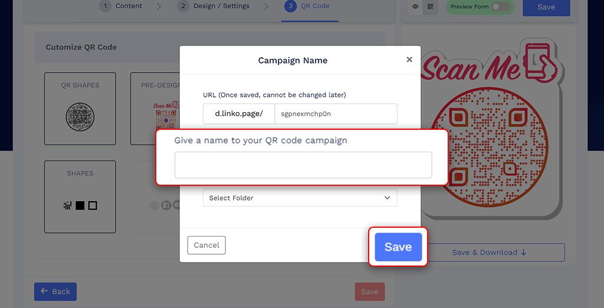Image resolution: width=604 pixels, height=308 pixels.
Task: Click the campaign name input field
Action: pos(303,165)
